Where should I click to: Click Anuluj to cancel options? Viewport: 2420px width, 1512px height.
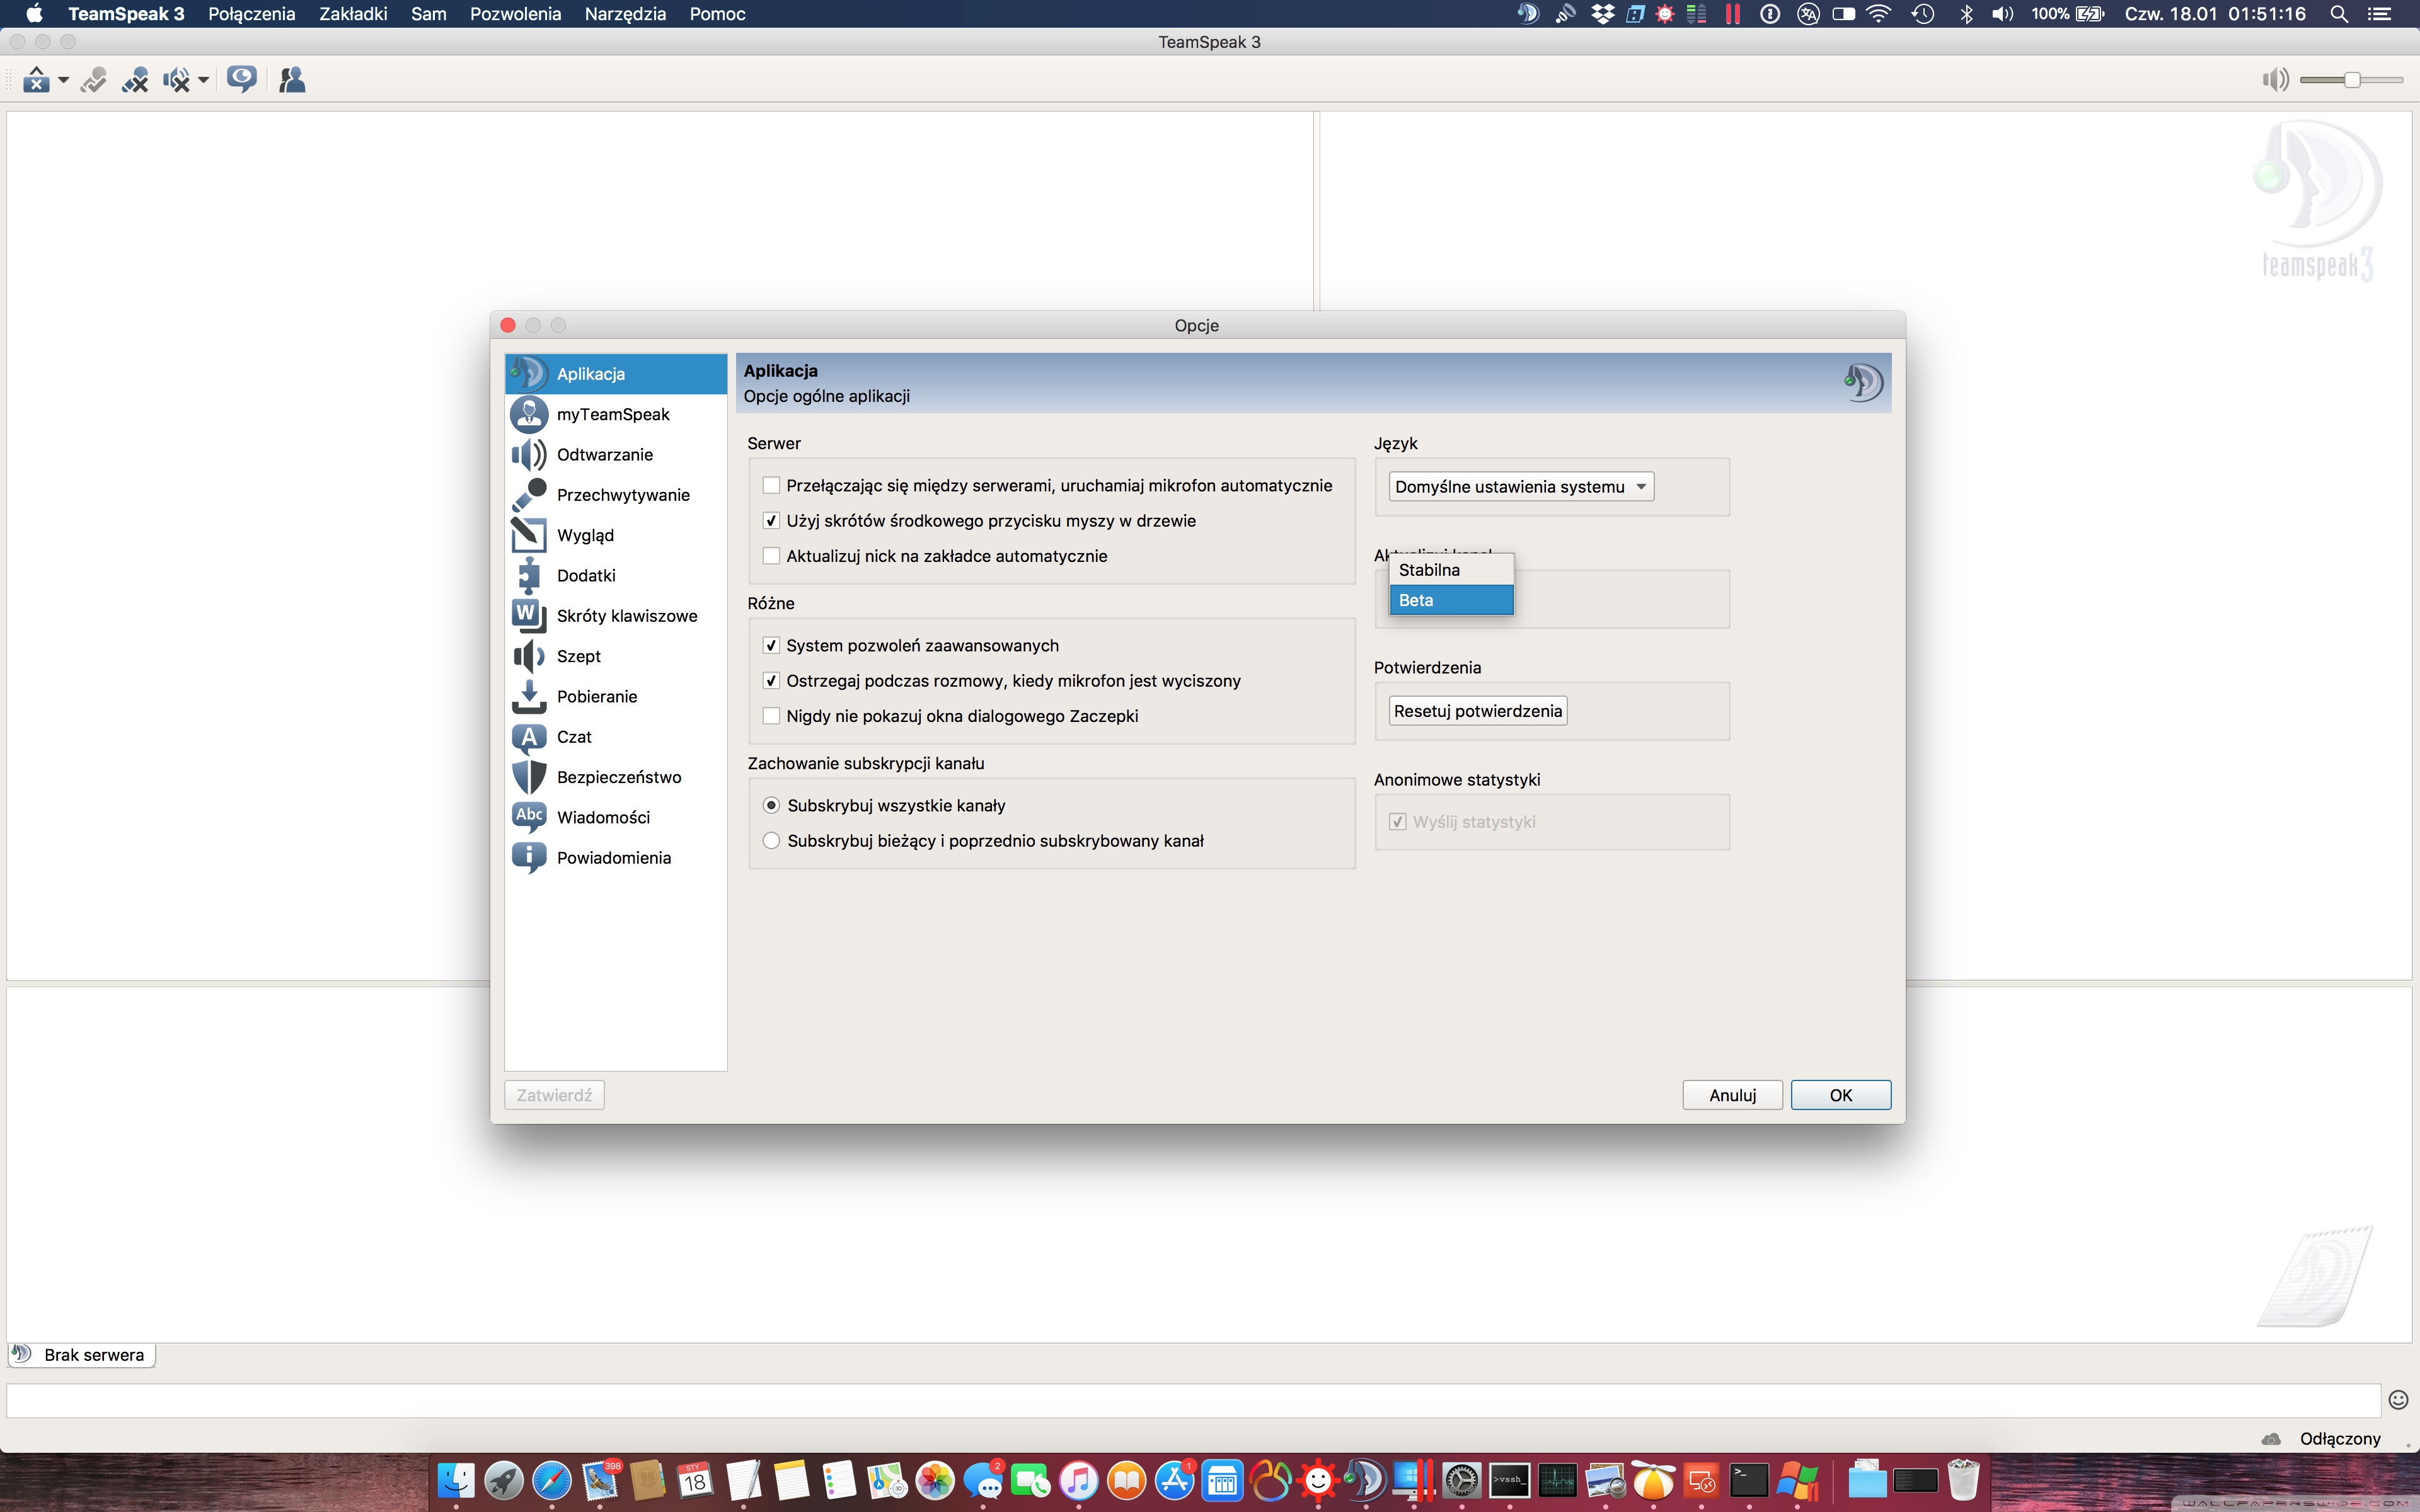click(1732, 1095)
